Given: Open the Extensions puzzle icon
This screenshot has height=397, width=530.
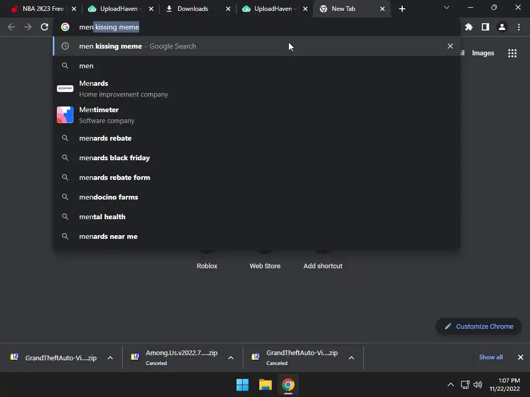Looking at the screenshot, I should point(468,27).
